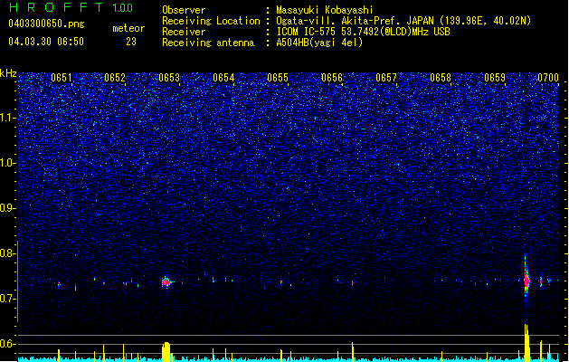Click the meteor count value 23
The height and width of the screenshot is (362, 569).
(131, 42)
